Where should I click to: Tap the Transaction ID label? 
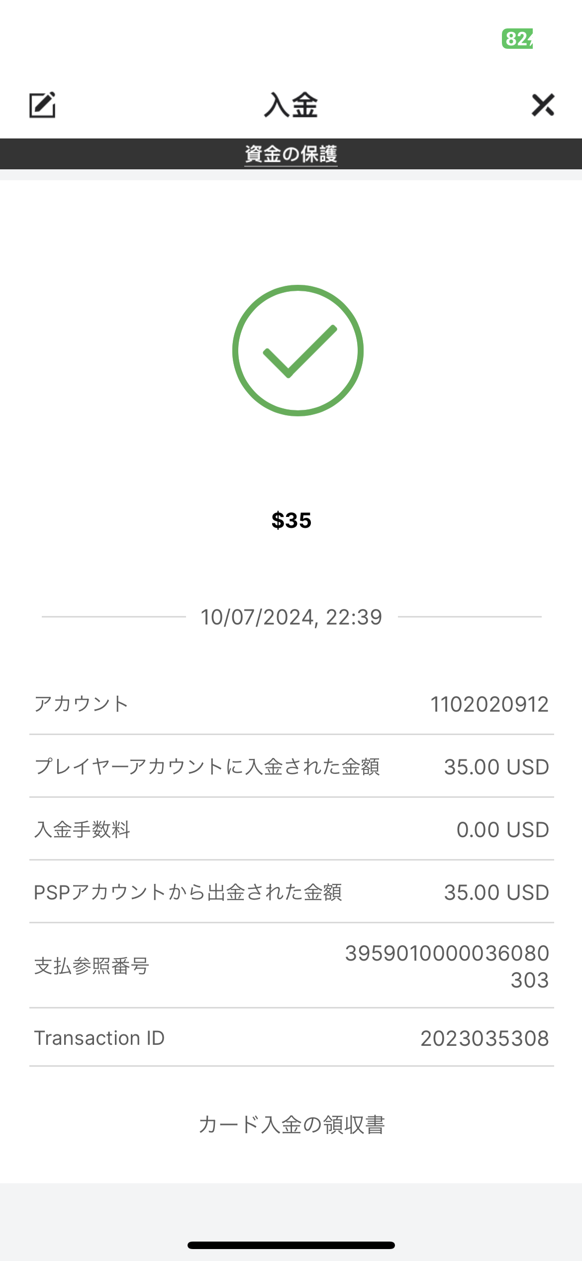pos(99,1038)
